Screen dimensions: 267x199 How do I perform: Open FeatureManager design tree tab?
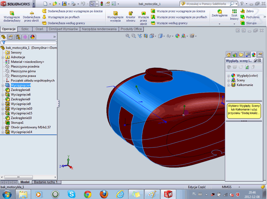[x=3, y=37]
